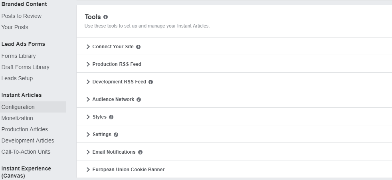
Task: Click info icon beside Audience Network
Action: click(139, 99)
